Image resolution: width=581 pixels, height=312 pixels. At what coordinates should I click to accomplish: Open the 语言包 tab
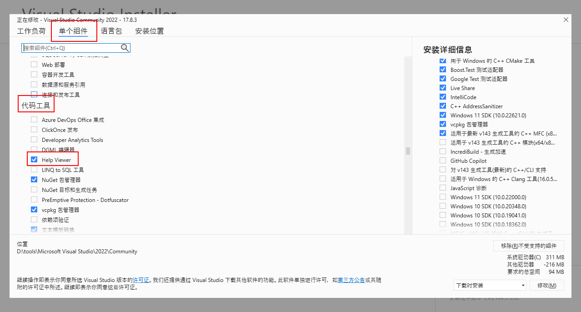pyautogui.click(x=111, y=31)
